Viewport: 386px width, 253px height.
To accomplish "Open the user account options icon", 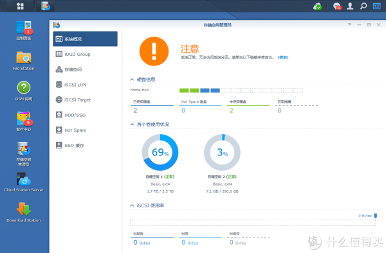I will click(350, 6).
